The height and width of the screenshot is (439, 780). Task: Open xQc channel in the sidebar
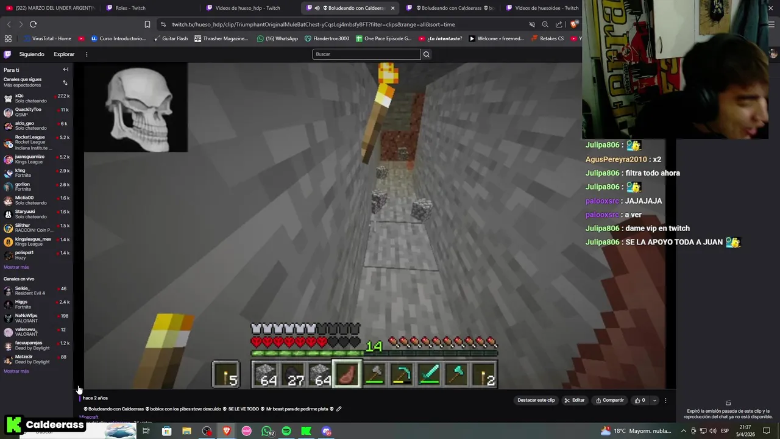tap(37, 98)
